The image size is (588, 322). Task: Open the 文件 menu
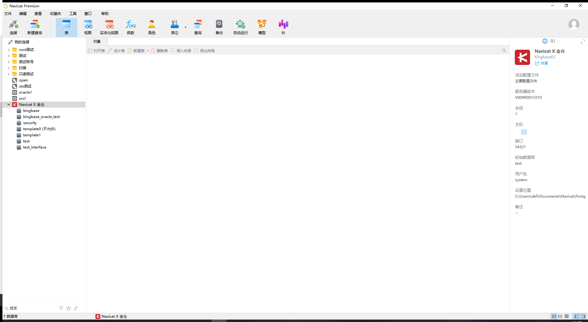(8, 13)
